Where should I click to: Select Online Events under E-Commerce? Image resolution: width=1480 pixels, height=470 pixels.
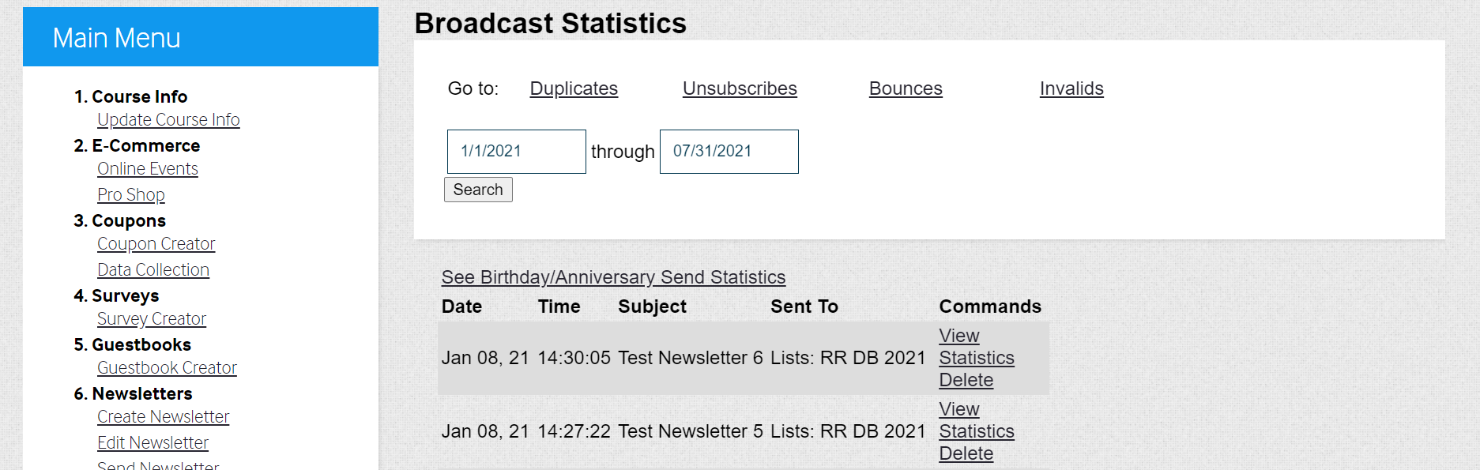point(148,168)
